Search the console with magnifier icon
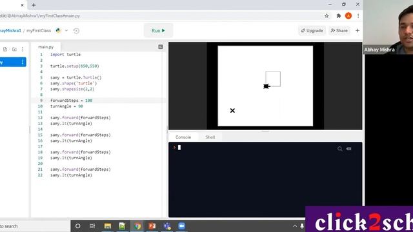413x232 pixels. (x=340, y=149)
